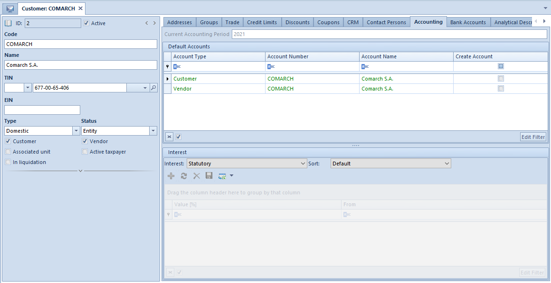This screenshot has width=551, height=283.
Task: Sort by Account Name column header
Action: [x=406, y=56]
